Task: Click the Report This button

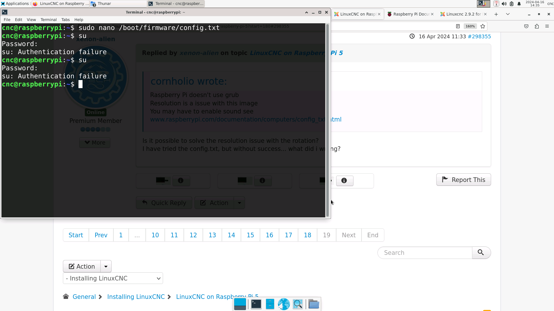Action: 464,180
